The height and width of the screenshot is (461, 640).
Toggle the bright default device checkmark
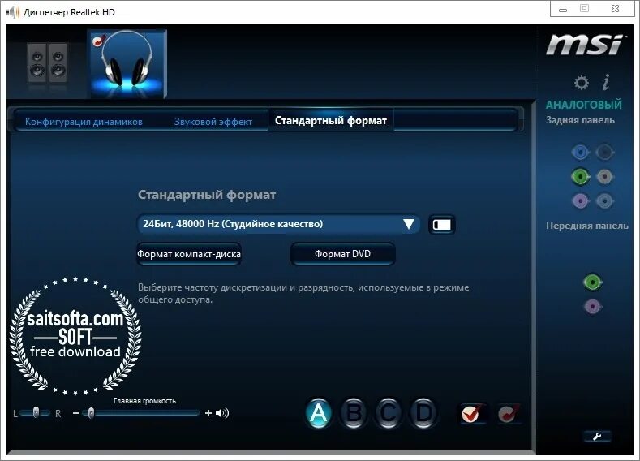tap(471, 414)
